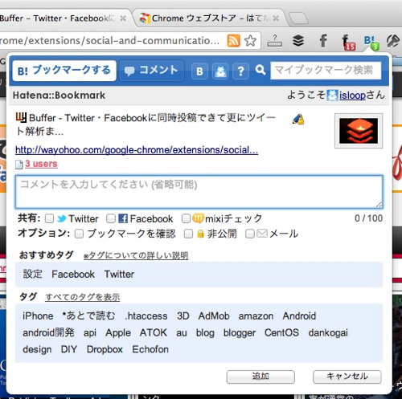
Task: Click the mascot icon button in Hatena header
Action: [x=220, y=71]
